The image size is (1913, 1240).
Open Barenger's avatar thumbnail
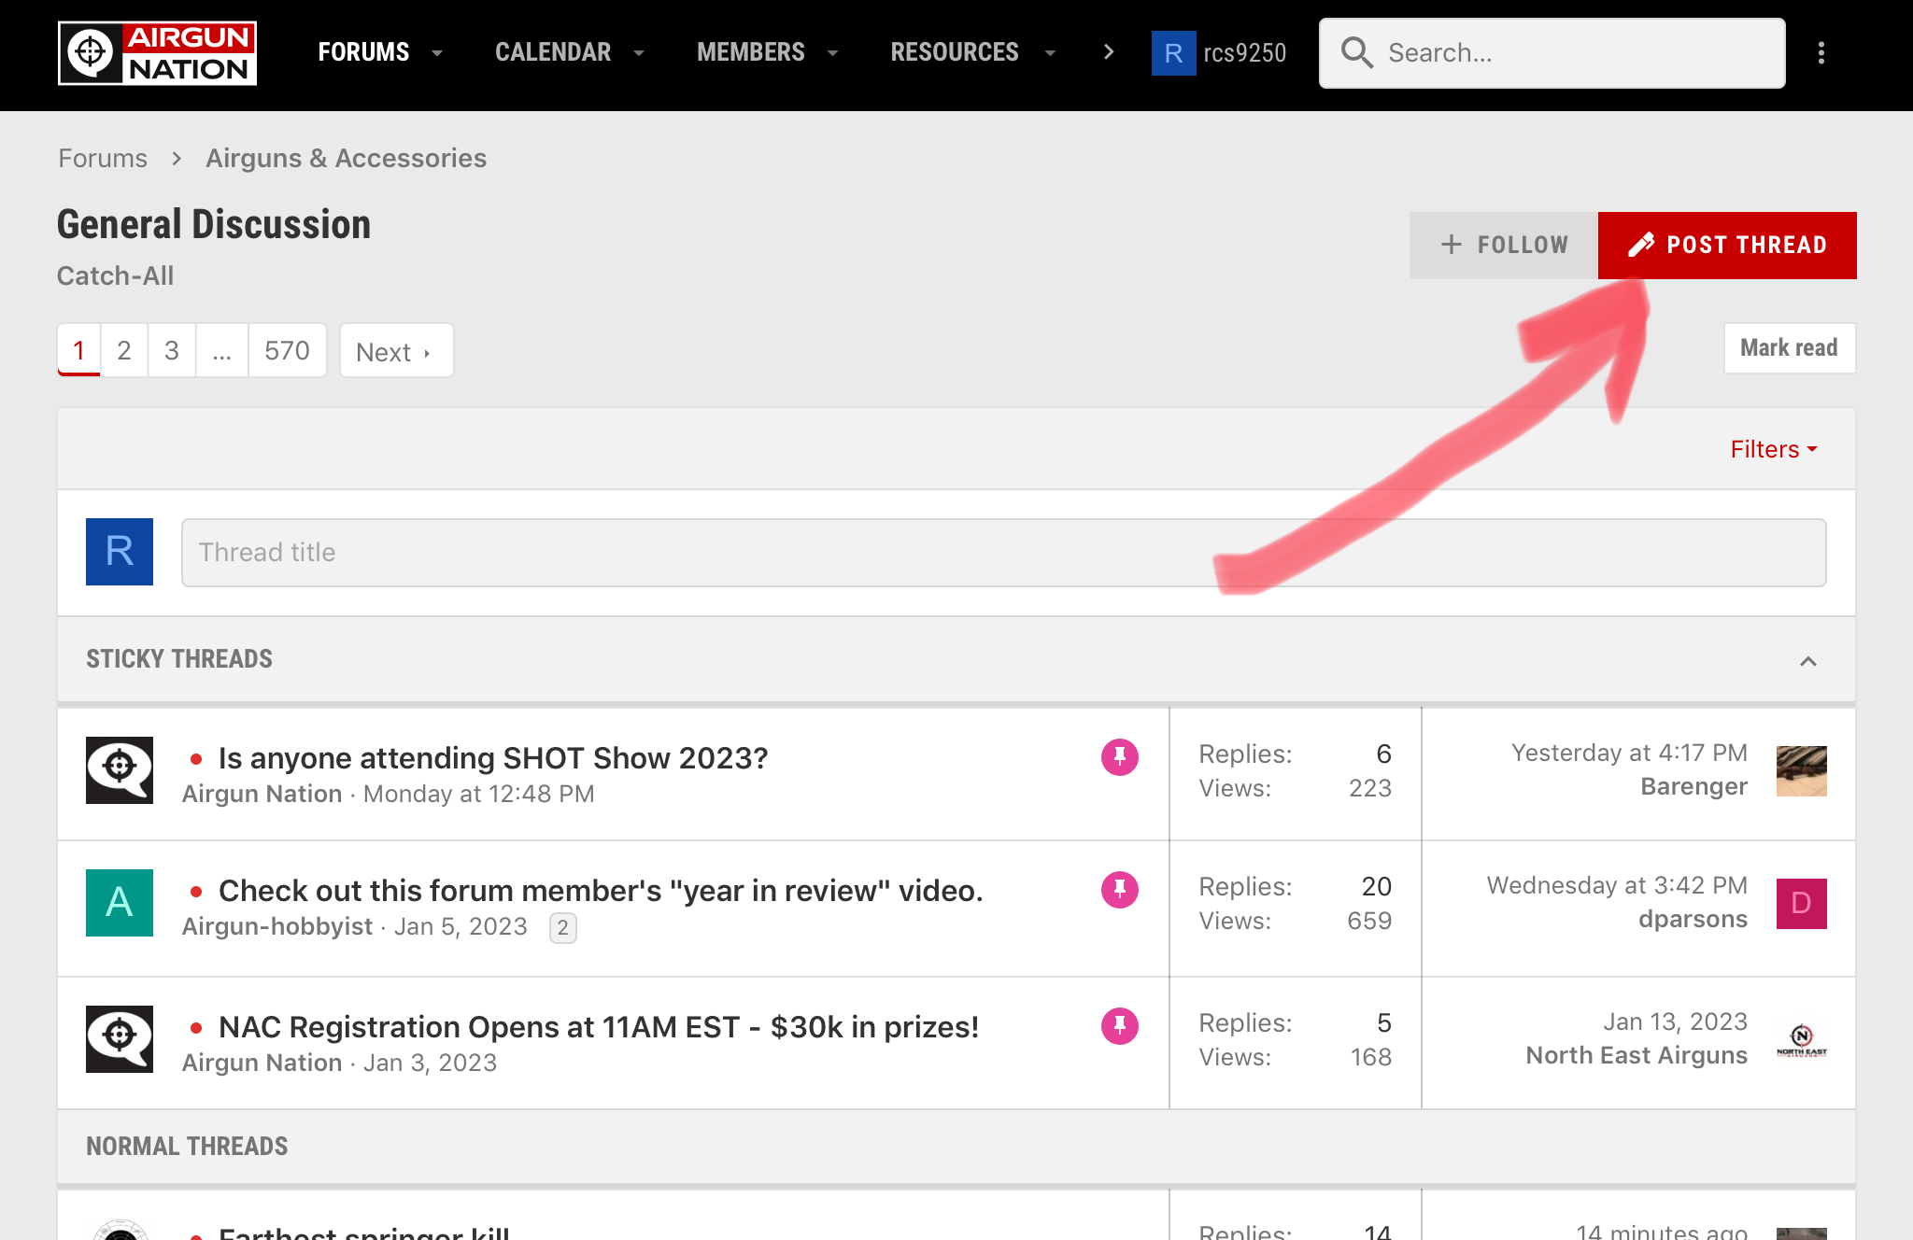point(1802,771)
